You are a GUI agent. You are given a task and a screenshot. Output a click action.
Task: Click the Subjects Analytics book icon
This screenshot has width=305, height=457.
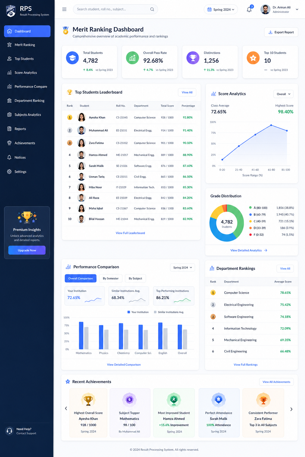[10, 115]
